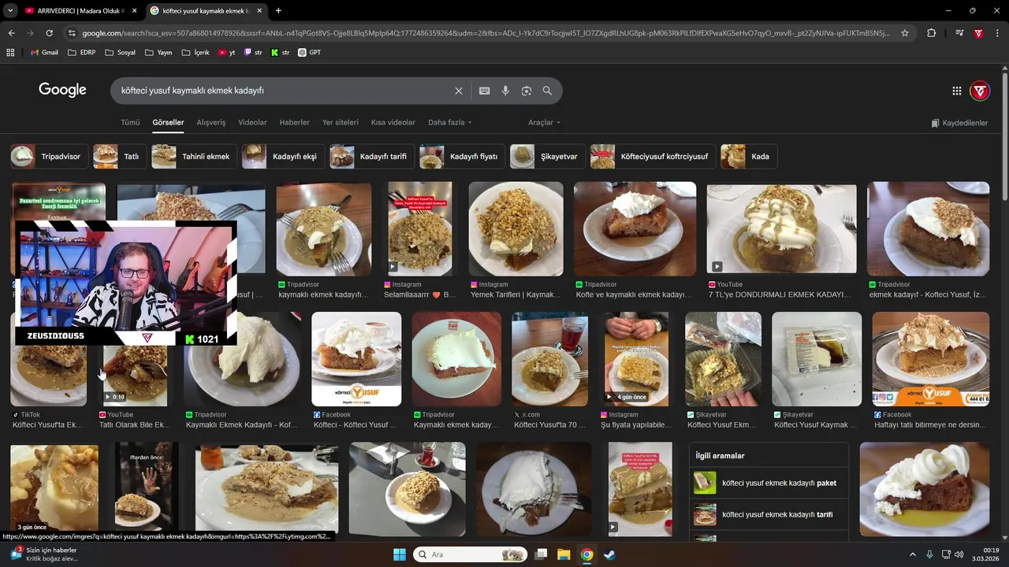Open the 7 TL'ye DONDURMALI YouTube thumbnail
This screenshot has width=1009, height=567.
[x=781, y=229]
